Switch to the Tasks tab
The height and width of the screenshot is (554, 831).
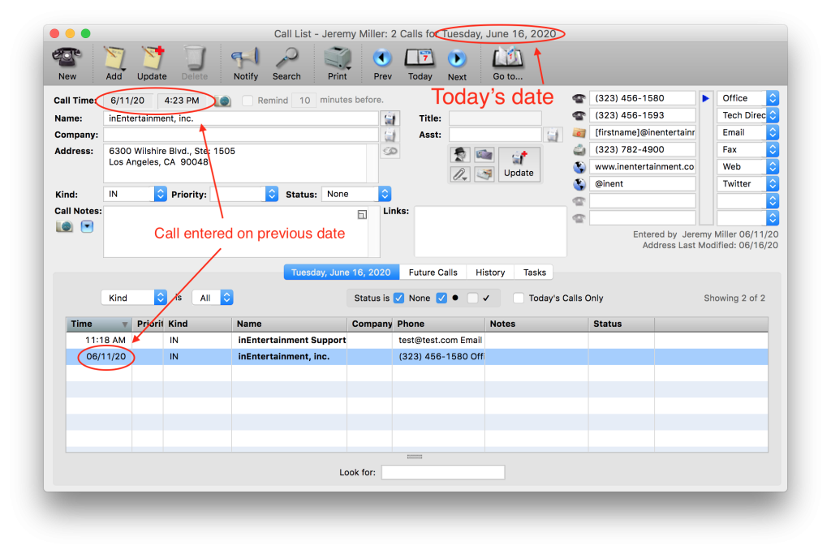[x=534, y=273]
